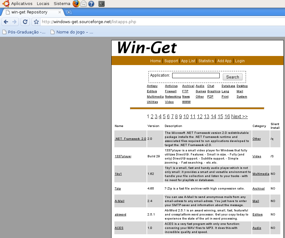Image resolution: width=285 pixels, height=238 pixels.
Task: Open the 7zip app link
Action: click(117, 189)
